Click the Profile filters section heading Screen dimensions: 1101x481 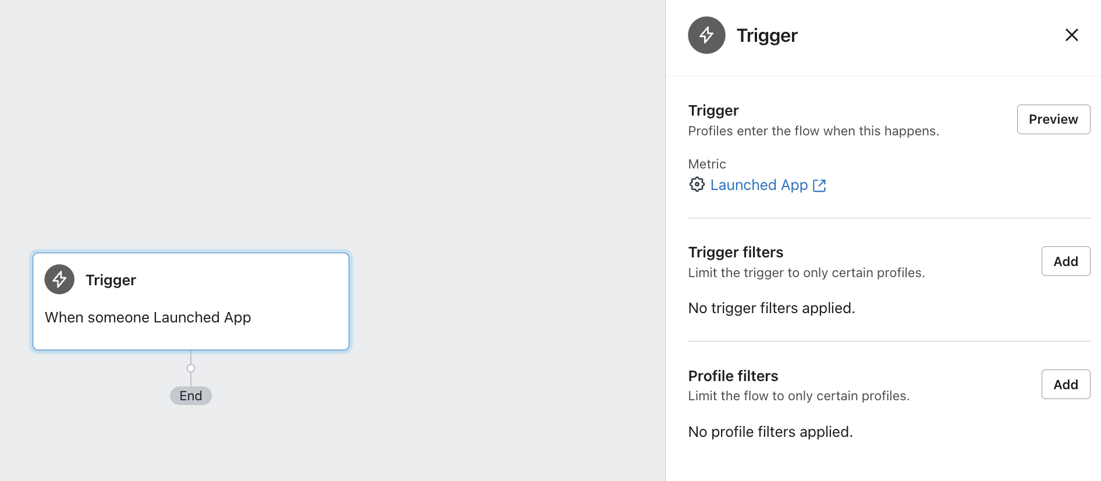coord(733,376)
